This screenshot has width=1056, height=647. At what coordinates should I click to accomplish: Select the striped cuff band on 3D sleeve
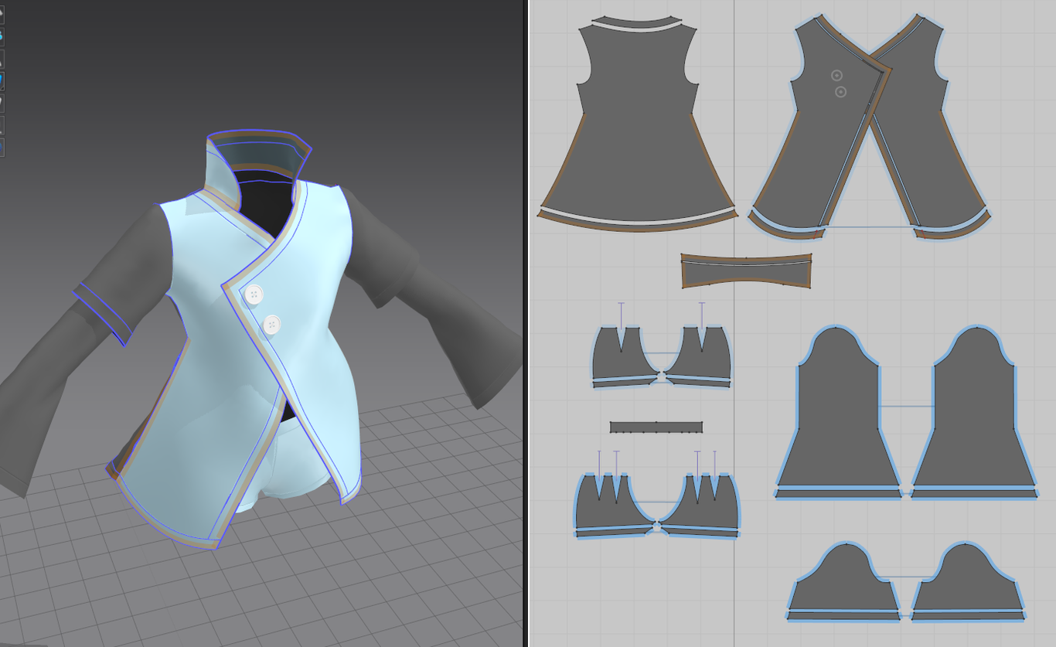point(102,315)
